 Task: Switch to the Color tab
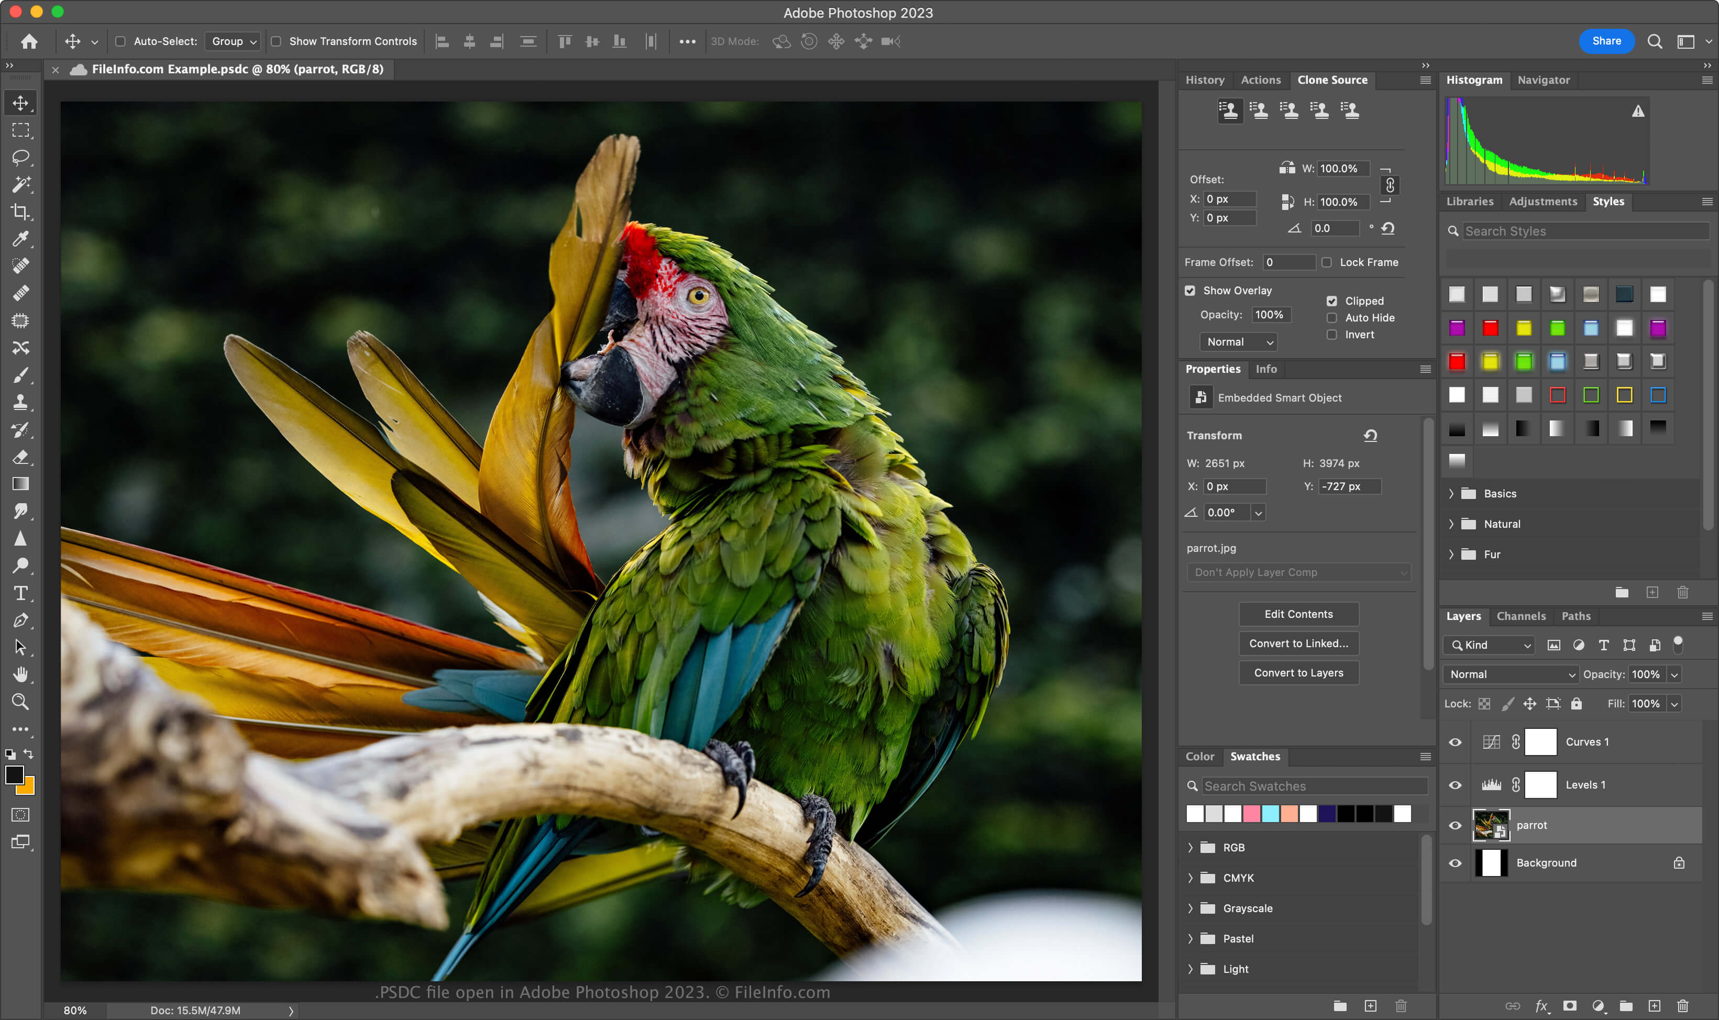coord(1199,756)
